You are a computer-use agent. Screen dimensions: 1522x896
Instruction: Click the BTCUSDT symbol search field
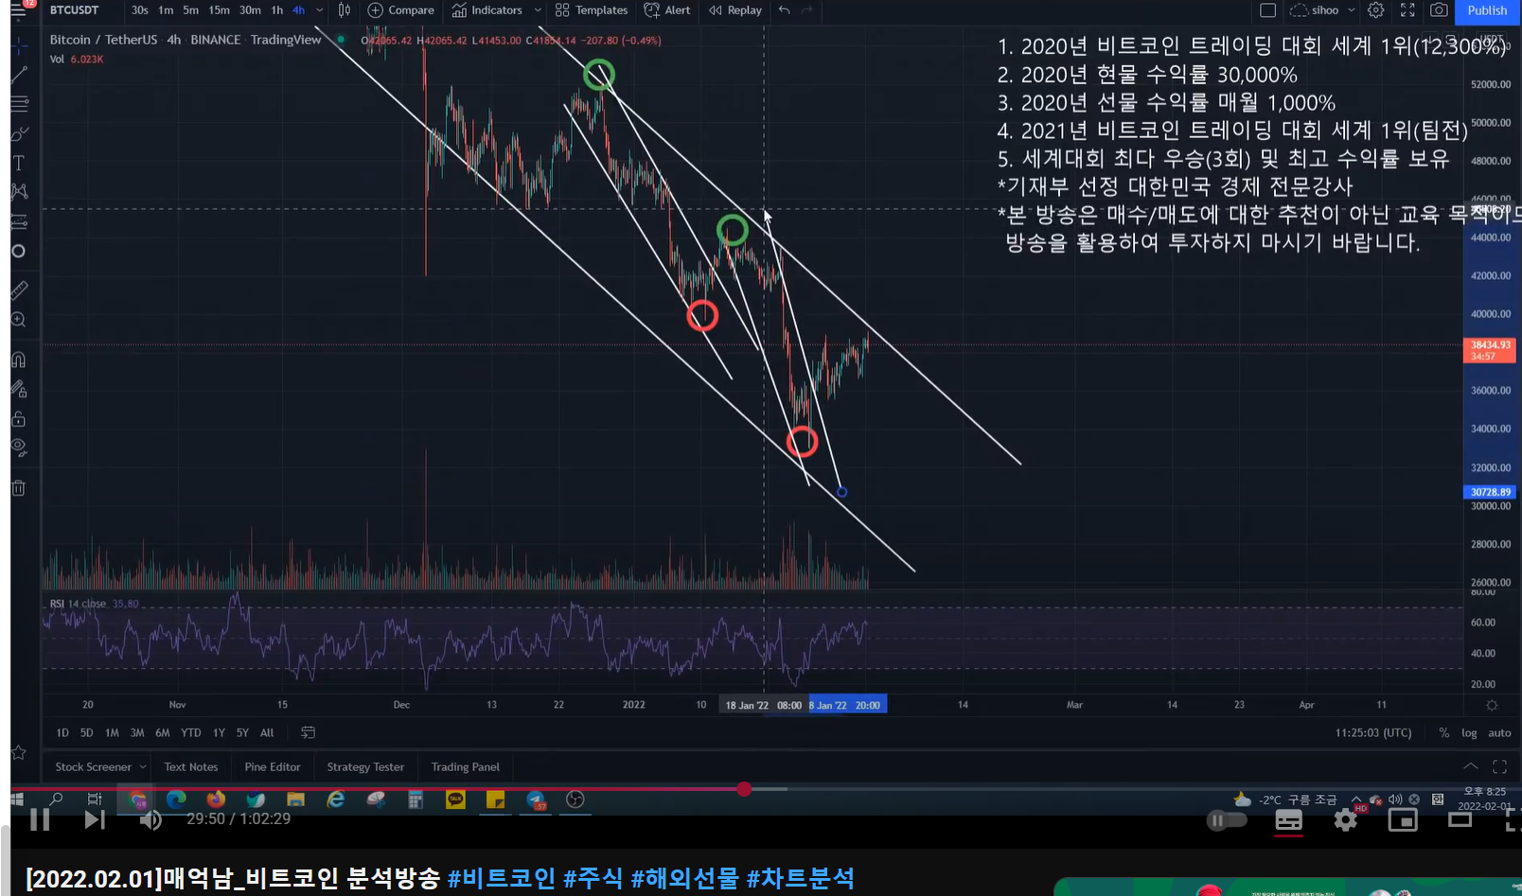coord(76,10)
